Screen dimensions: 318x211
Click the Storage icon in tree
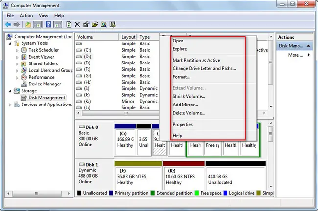coord(17,91)
